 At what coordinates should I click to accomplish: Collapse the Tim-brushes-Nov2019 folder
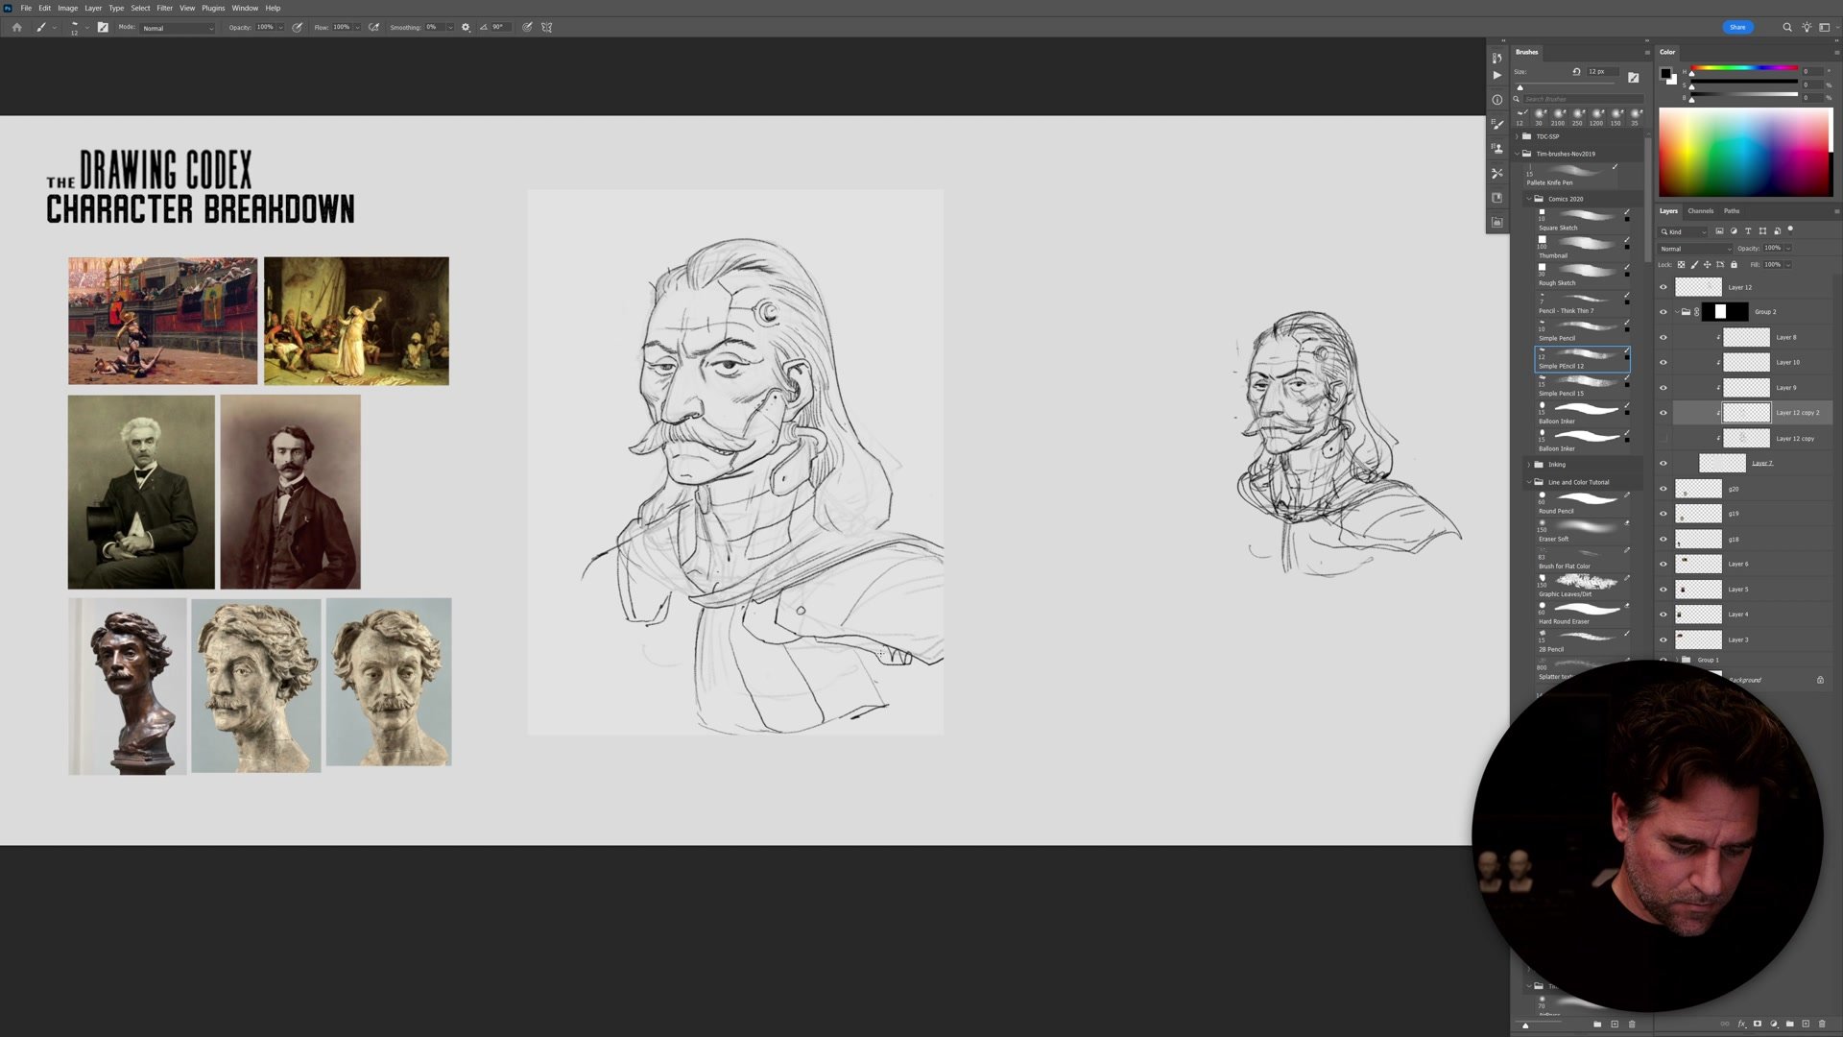click(1518, 154)
